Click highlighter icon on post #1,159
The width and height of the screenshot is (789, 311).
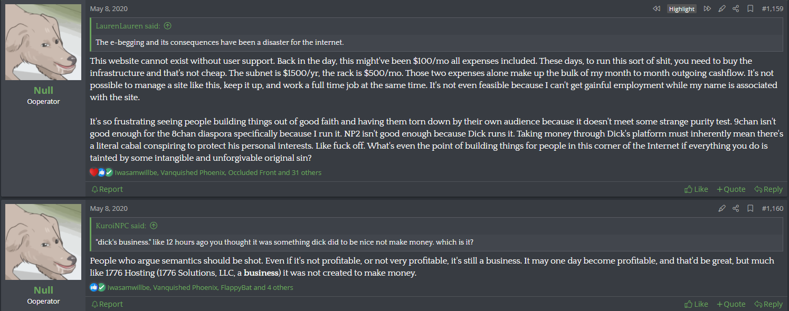(x=722, y=8)
